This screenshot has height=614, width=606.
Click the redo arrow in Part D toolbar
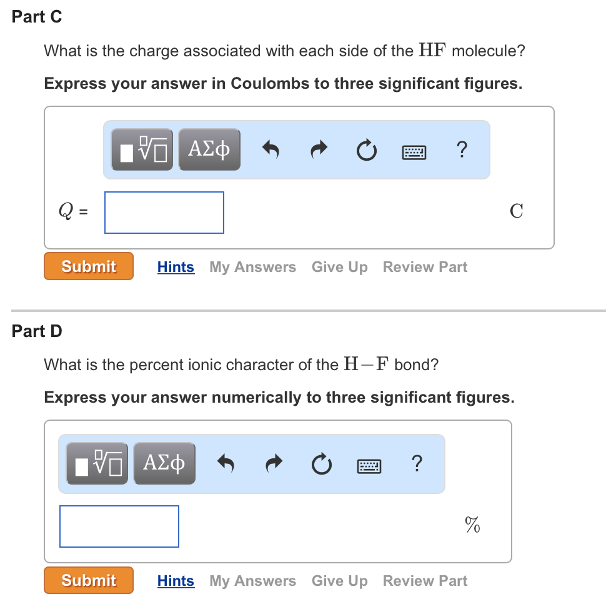pos(274,464)
